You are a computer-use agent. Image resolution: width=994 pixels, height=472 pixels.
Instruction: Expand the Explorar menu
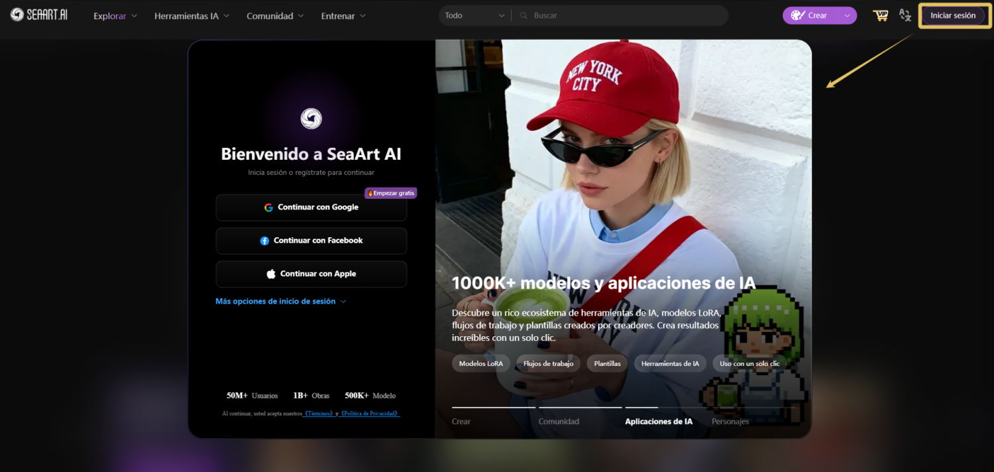click(115, 16)
